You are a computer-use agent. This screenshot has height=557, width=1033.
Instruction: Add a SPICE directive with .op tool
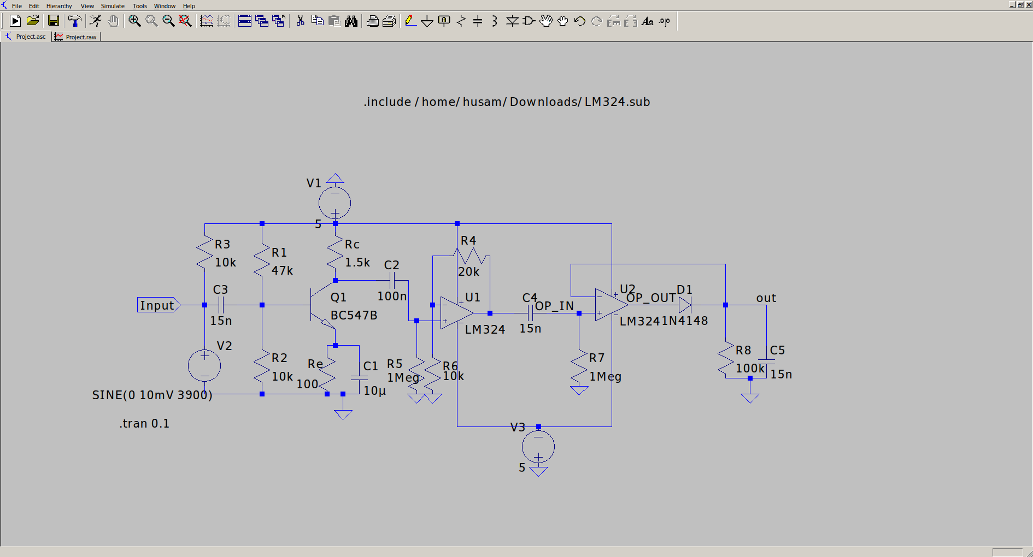tap(664, 21)
